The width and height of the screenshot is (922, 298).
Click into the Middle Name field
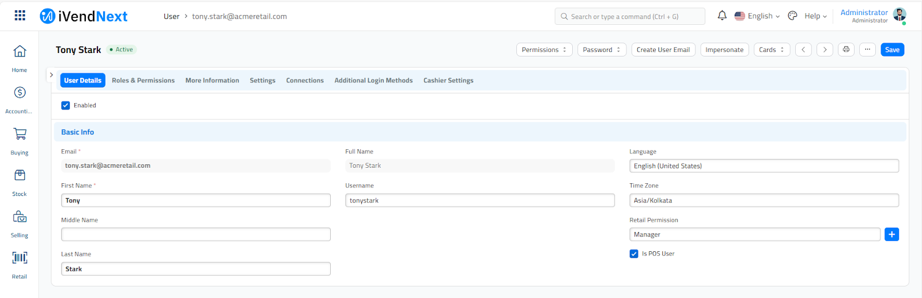coord(195,235)
